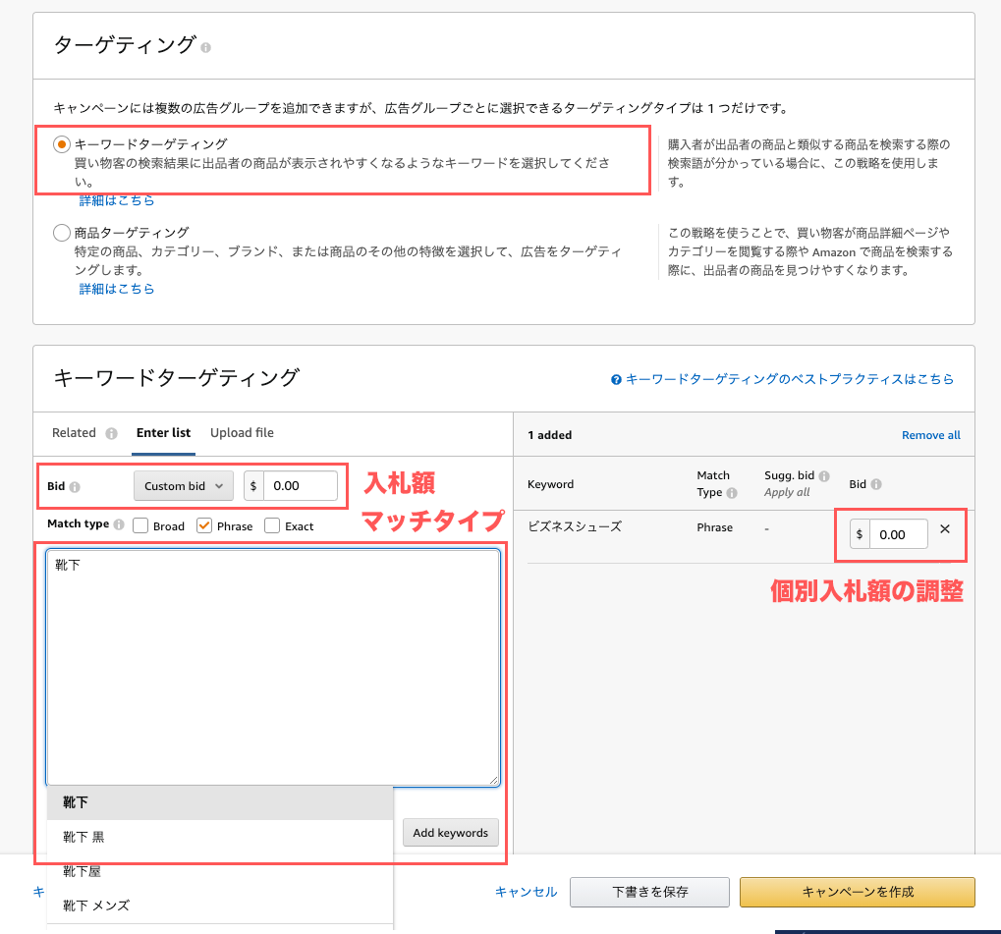Click the Sugg. bid column info icon
Image resolution: width=1001 pixels, height=934 pixels.
pyautogui.click(x=823, y=475)
